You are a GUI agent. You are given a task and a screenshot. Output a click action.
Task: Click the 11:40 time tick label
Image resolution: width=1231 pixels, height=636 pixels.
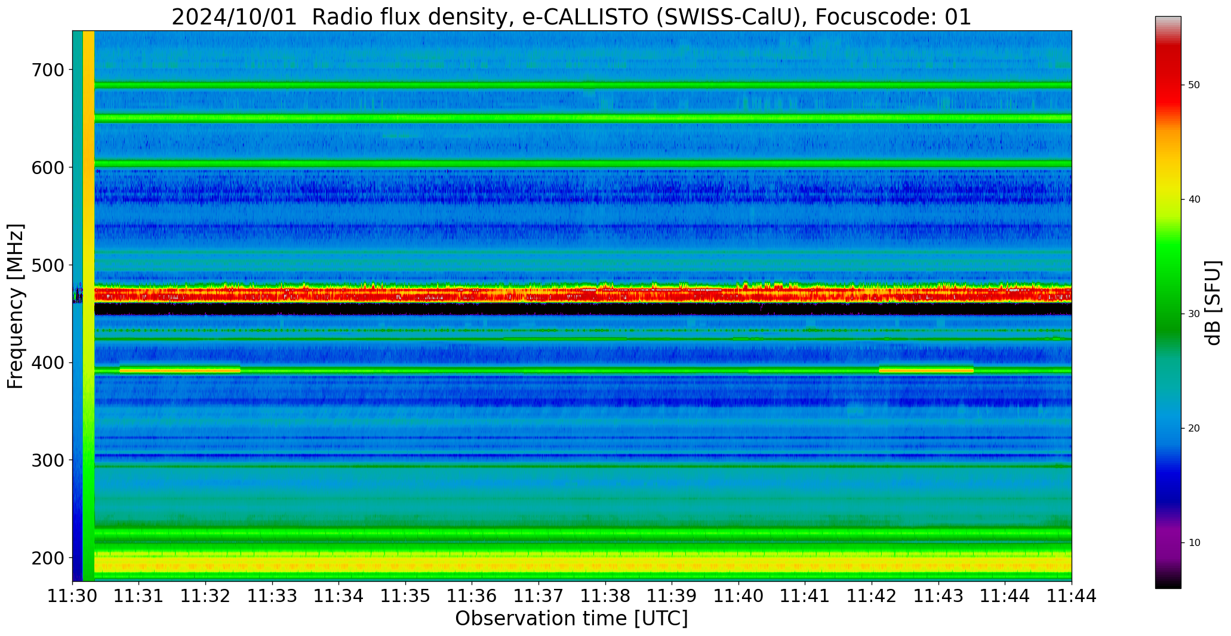[738, 595]
